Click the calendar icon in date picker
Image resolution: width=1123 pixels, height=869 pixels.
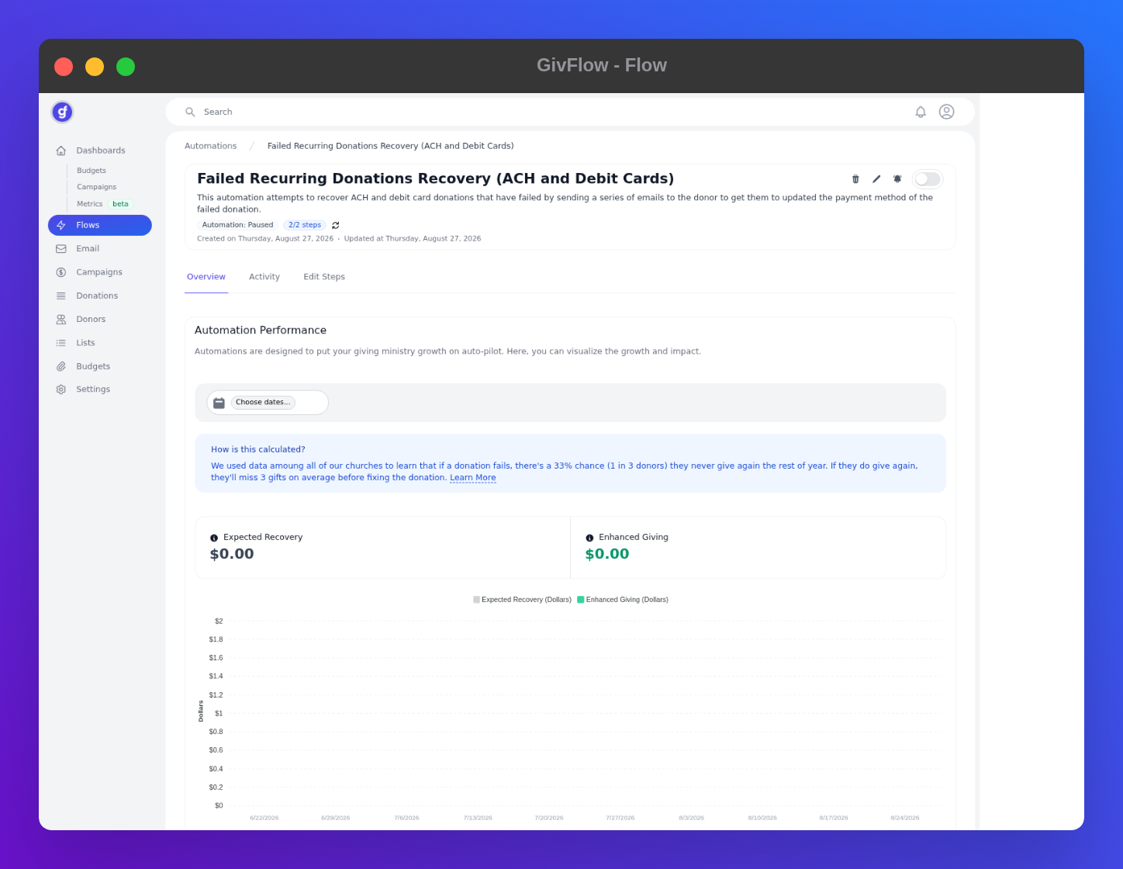(x=219, y=403)
